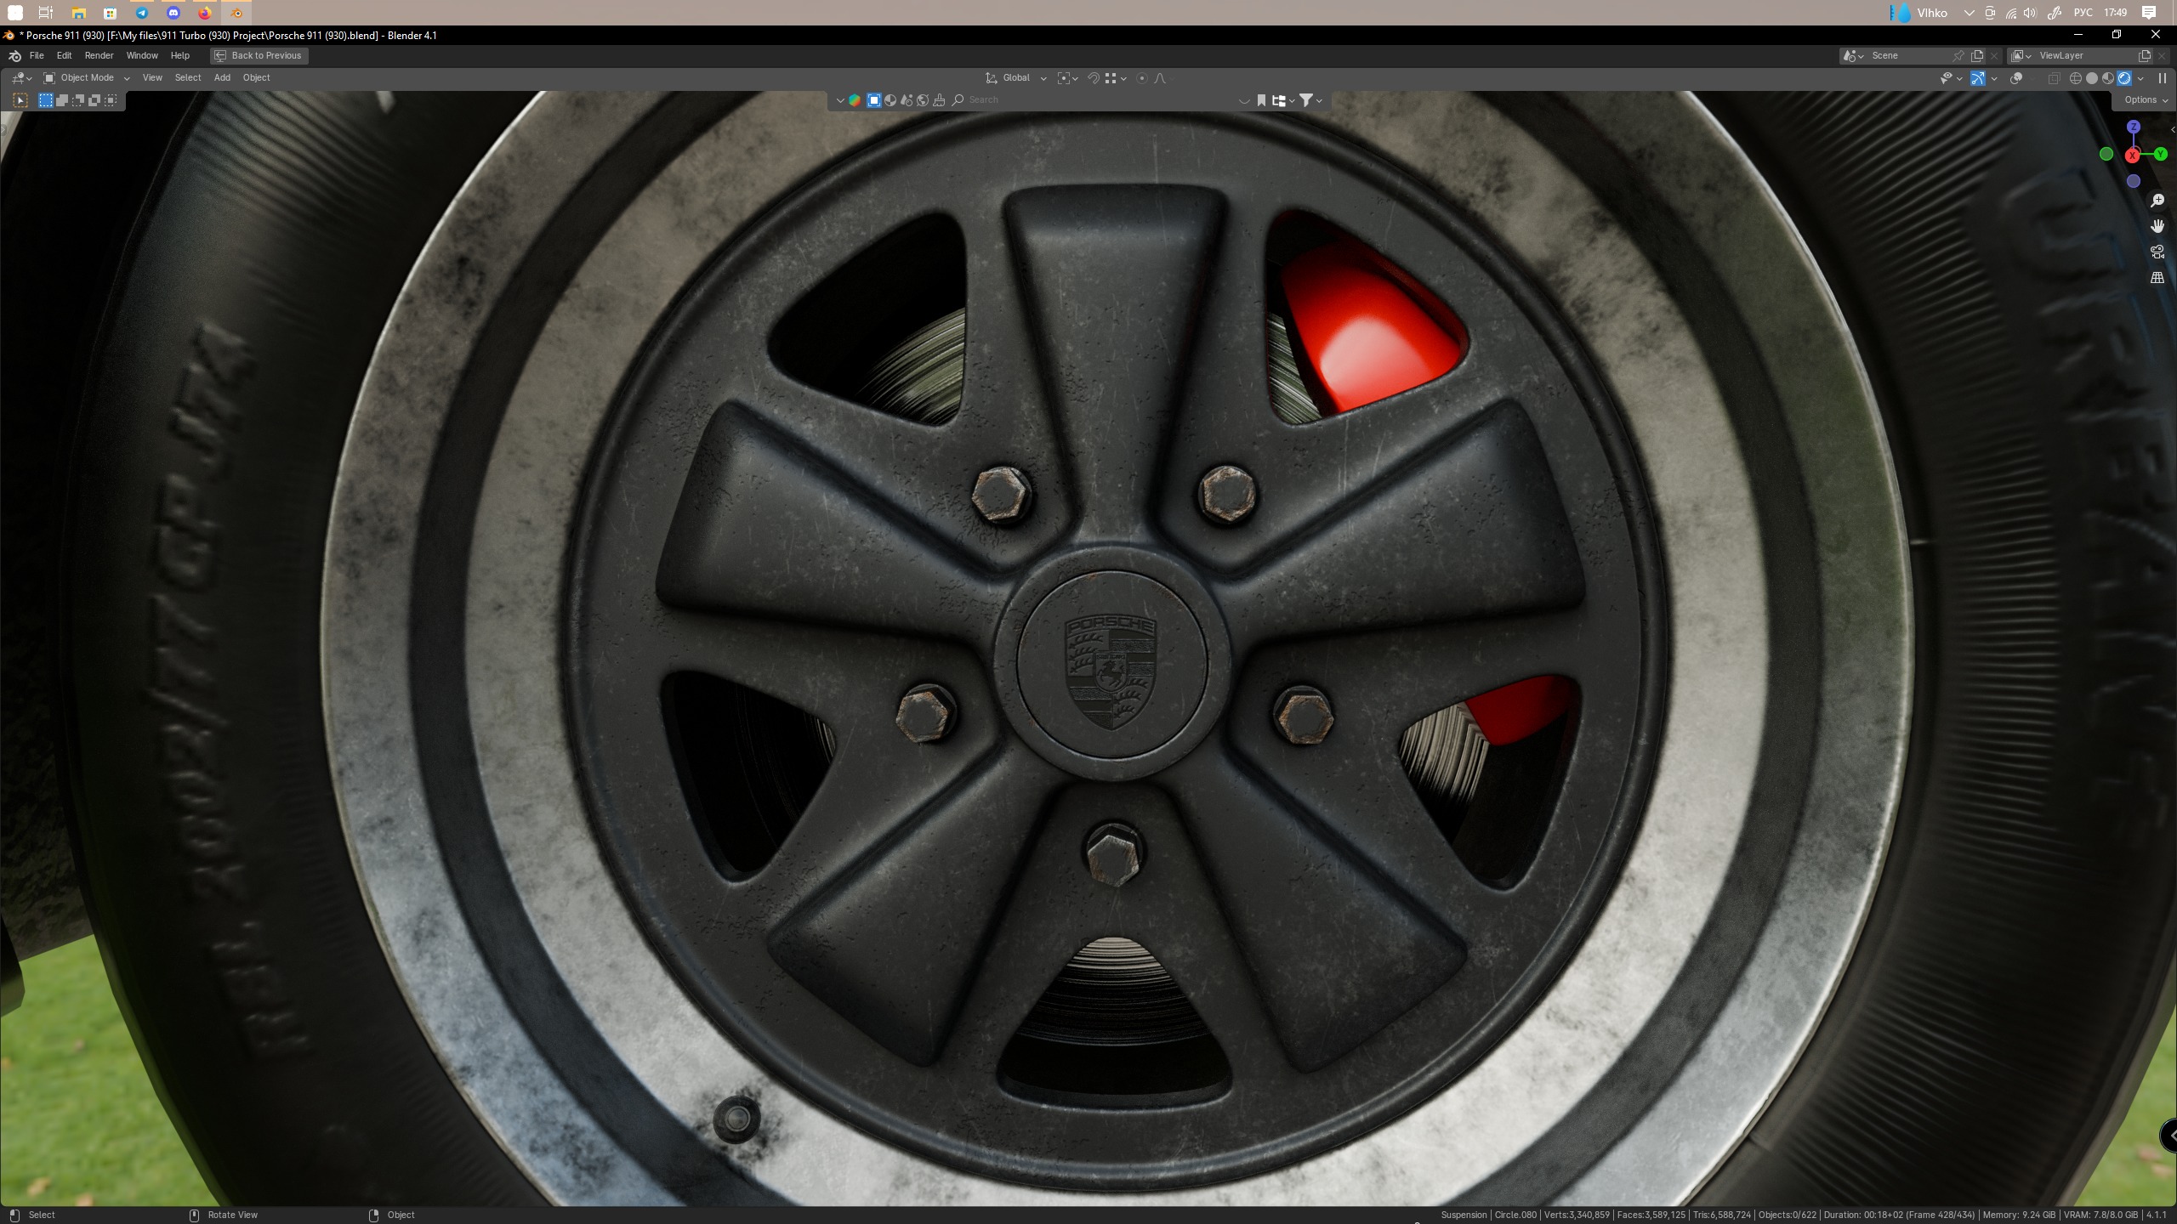Switch to wireframe viewport shading
This screenshot has width=2177, height=1224.
[2075, 78]
